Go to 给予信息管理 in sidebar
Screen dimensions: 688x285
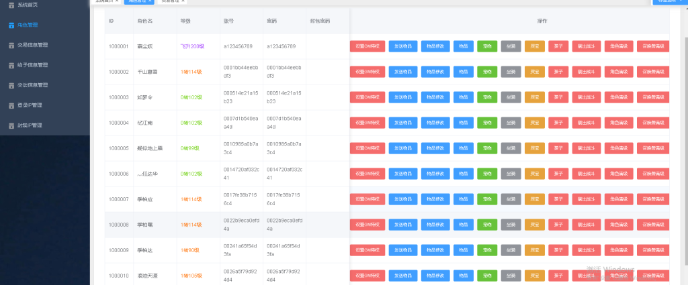32,65
